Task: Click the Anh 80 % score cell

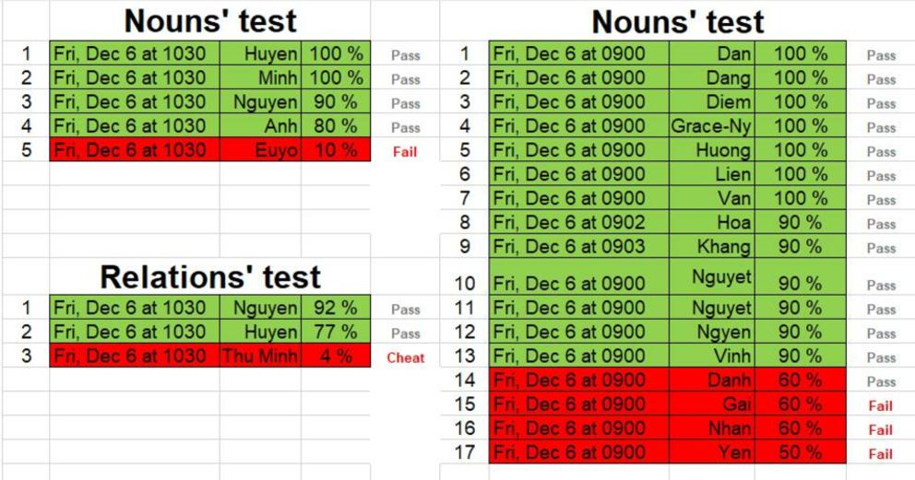Action: click(336, 126)
